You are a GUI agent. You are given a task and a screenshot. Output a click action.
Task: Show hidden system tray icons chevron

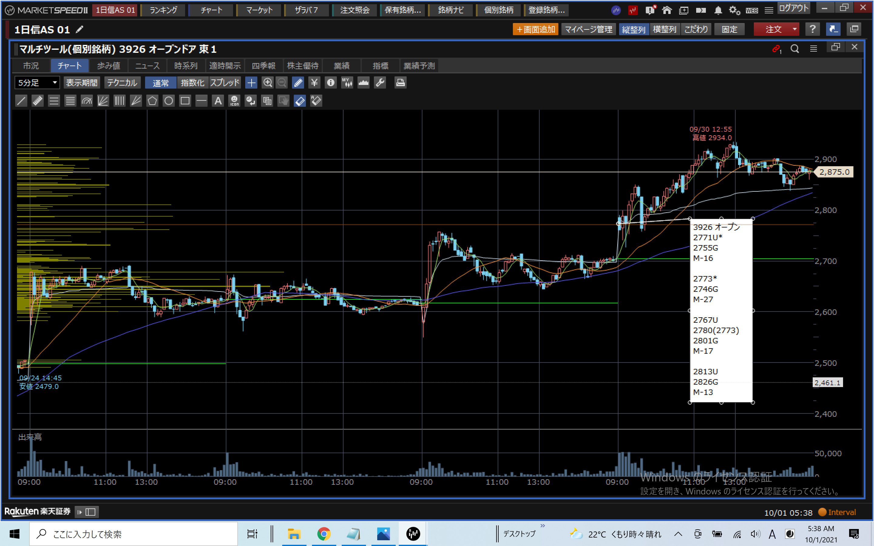(x=678, y=534)
